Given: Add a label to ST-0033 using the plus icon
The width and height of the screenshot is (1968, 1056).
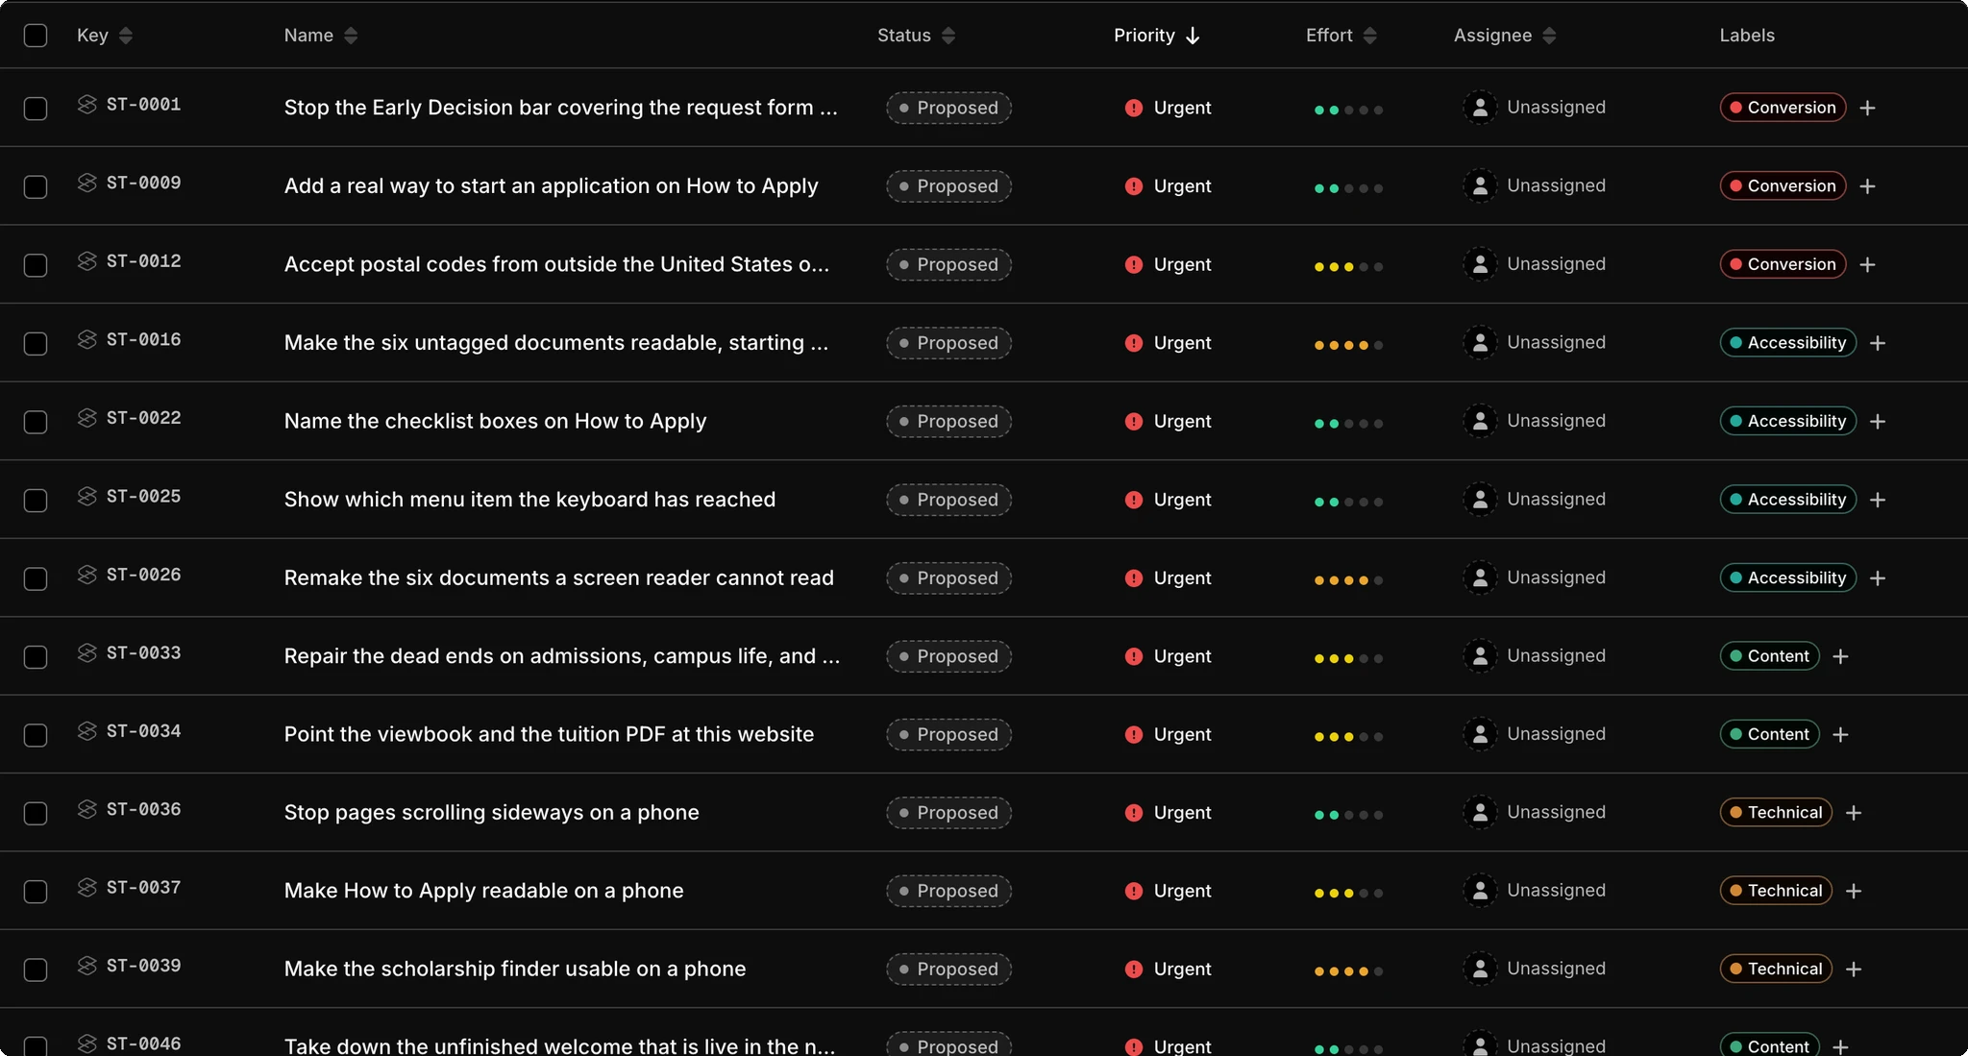Looking at the screenshot, I should point(1840,656).
